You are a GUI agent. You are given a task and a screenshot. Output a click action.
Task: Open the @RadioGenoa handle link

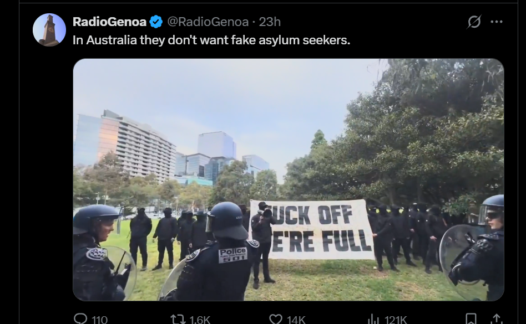point(208,22)
